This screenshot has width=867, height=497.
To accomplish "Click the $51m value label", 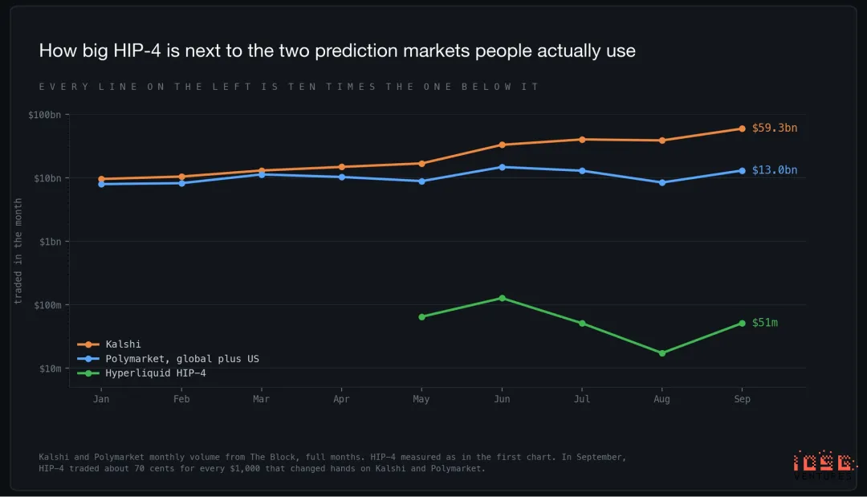I will point(765,322).
